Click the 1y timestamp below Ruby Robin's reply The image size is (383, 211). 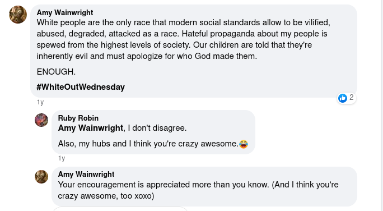tap(62, 158)
